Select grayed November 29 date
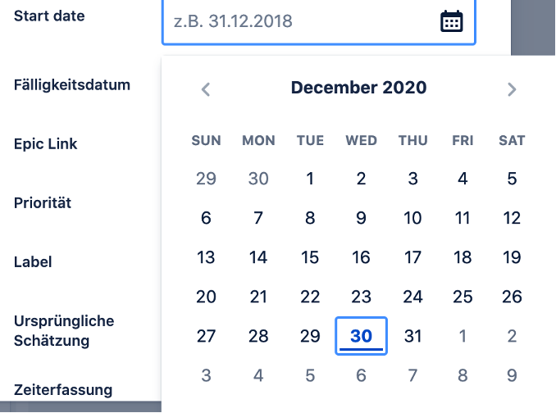 click(x=206, y=178)
